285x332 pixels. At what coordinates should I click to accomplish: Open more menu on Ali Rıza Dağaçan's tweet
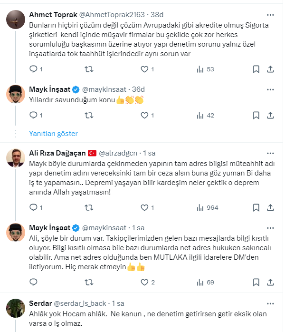click(270, 153)
